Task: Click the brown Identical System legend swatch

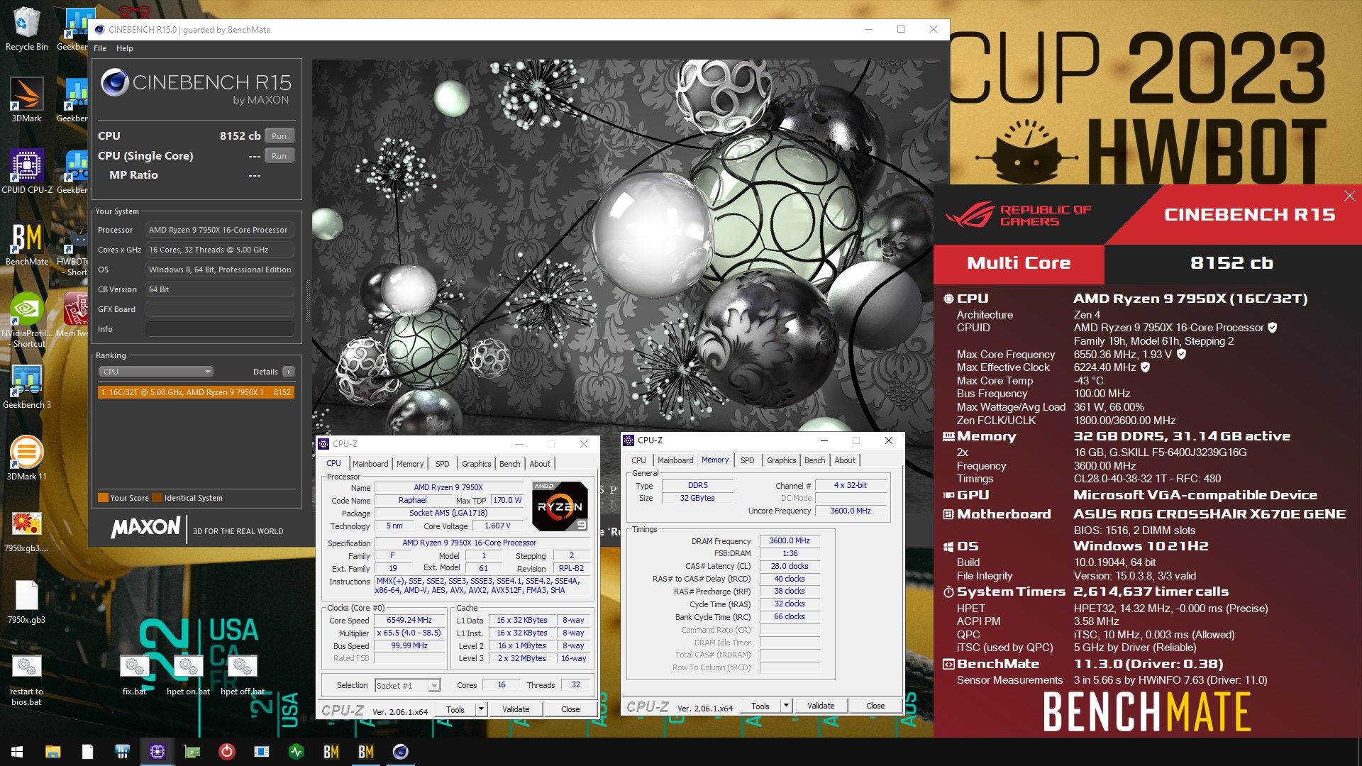Action: (x=157, y=498)
